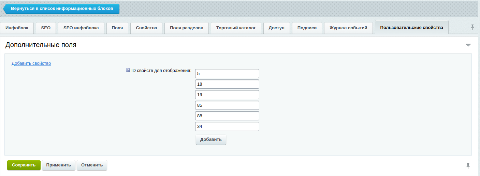Image resolution: width=480 pixels, height=176 pixels.
Task: Click the pin icon beside the tabs
Action: [472, 27]
